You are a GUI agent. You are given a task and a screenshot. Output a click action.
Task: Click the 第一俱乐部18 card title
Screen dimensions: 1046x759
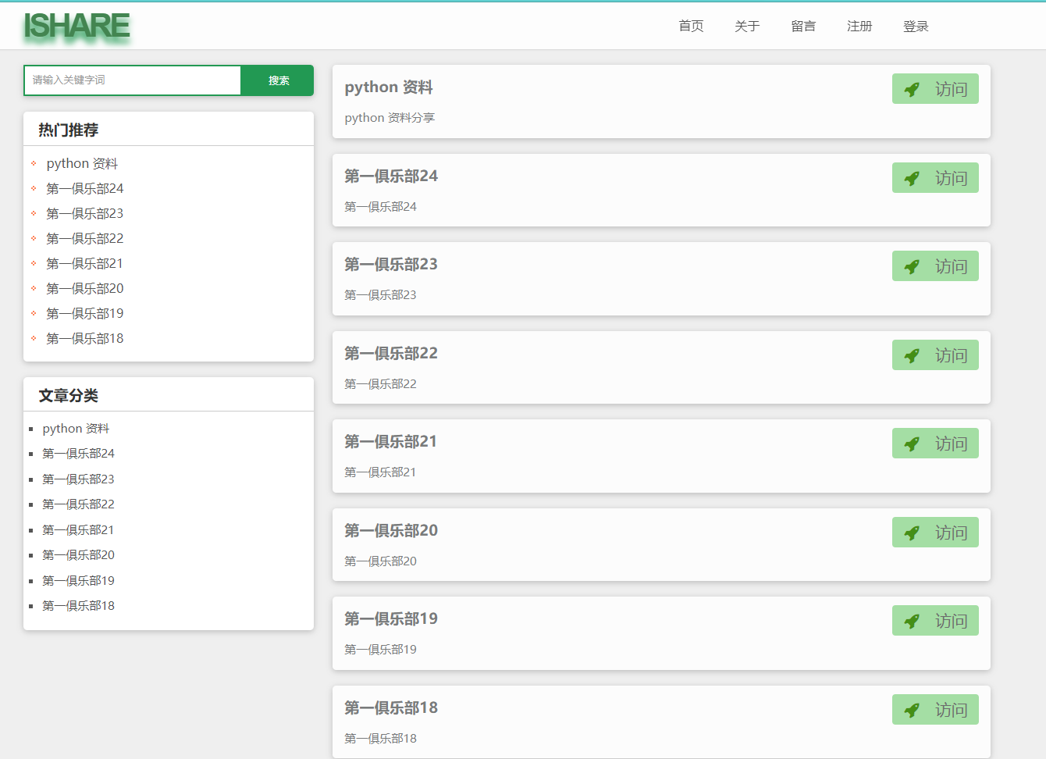coord(391,708)
